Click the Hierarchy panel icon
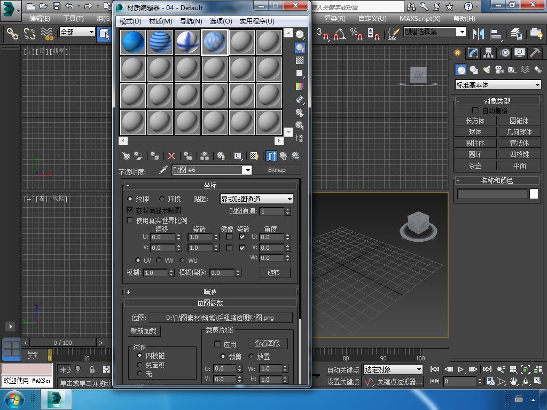Image resolution: width=547 pixels, height=410 pixels. tap(488, 53)
